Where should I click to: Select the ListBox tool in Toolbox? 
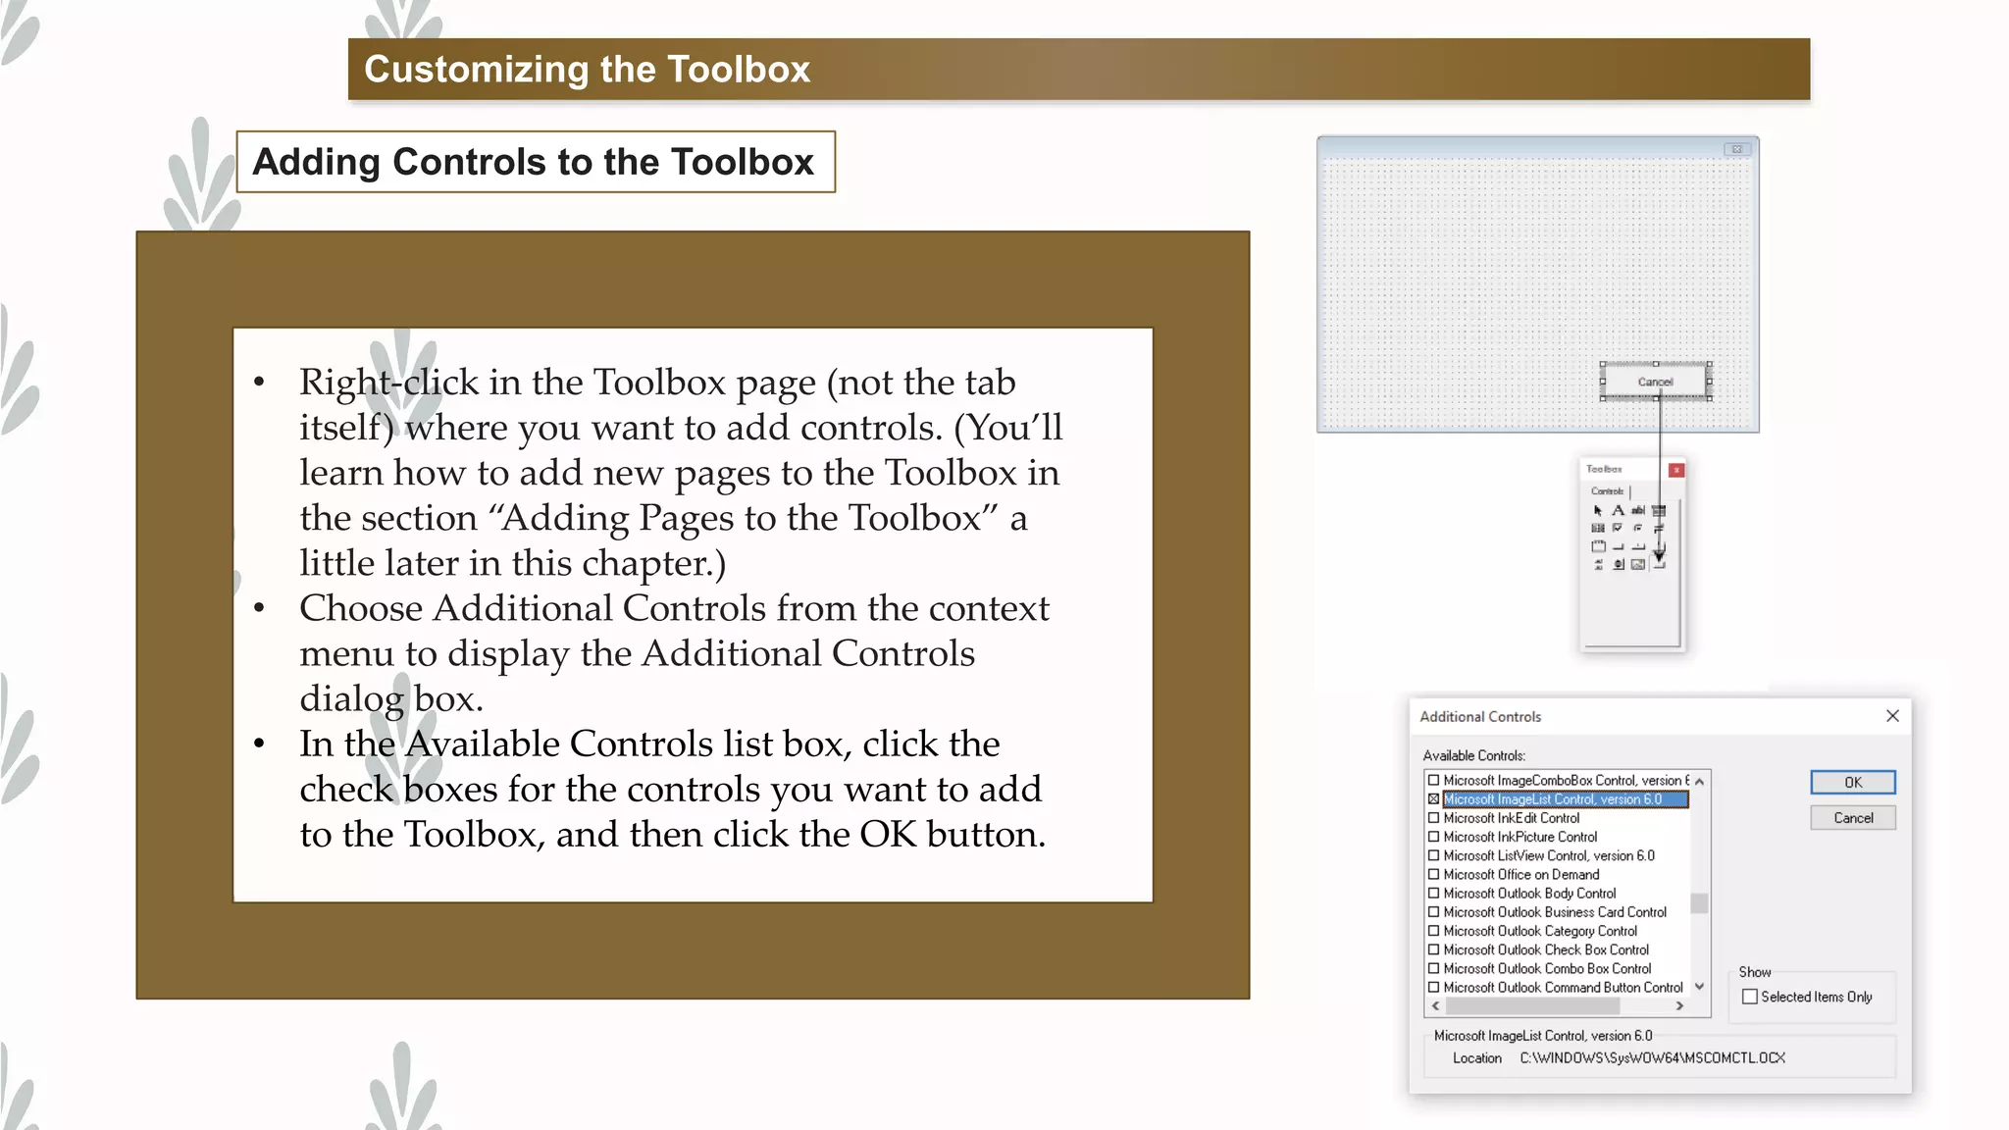1598,528
